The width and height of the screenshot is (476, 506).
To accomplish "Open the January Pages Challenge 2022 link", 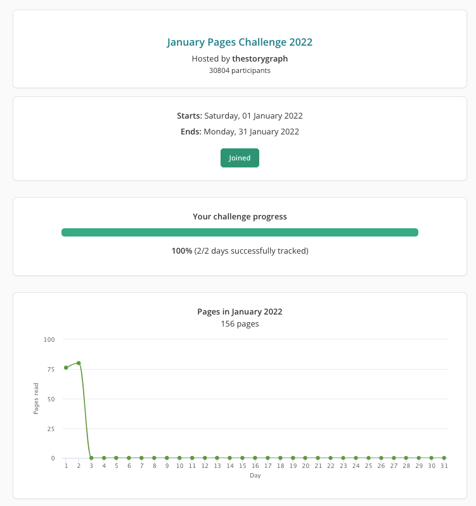I will click(x=240, y=42).
